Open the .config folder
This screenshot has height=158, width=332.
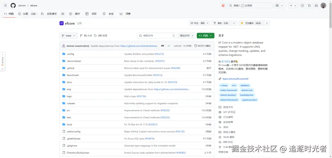click(x=70, y=54)
